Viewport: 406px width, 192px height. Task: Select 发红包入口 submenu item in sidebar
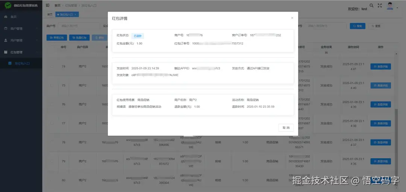[21, 63]
